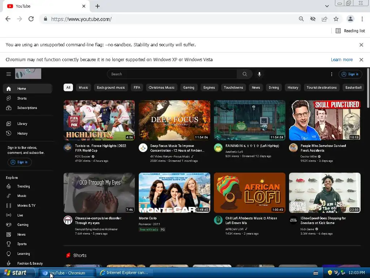The height and width of the screenshot is (278, 370).
Task: Select the Background music chip
Action: (x=111, y=88)
